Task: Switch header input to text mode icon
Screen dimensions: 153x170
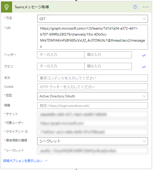Action: coord(144,56)
